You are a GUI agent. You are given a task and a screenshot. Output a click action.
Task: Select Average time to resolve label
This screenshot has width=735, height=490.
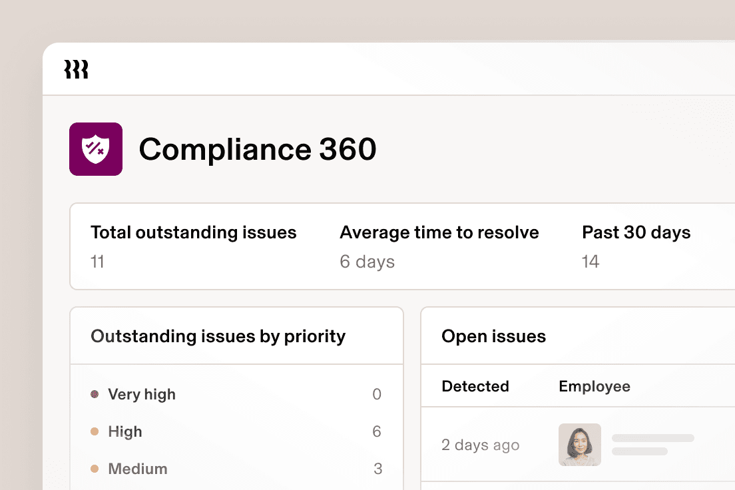(x=439, y=232)
